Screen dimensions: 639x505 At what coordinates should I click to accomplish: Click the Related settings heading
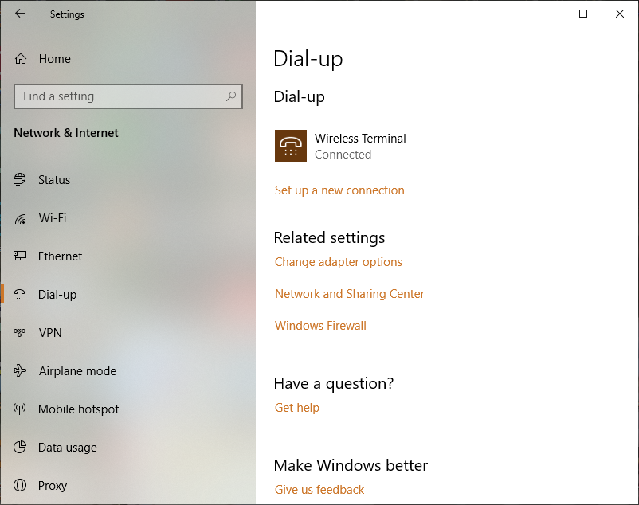tap(329, 237)
